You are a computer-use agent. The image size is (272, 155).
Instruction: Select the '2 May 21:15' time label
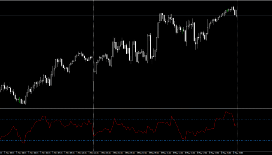pyautogui.click(x=226, y=153)
